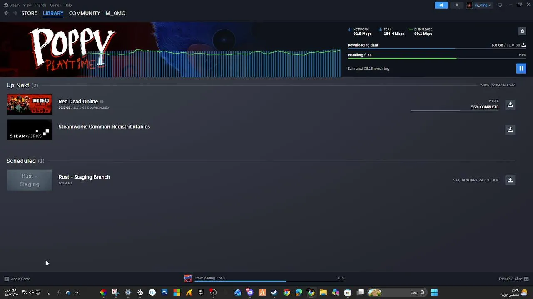Pause the Poppy Playtime download

(x=521, y=69)
